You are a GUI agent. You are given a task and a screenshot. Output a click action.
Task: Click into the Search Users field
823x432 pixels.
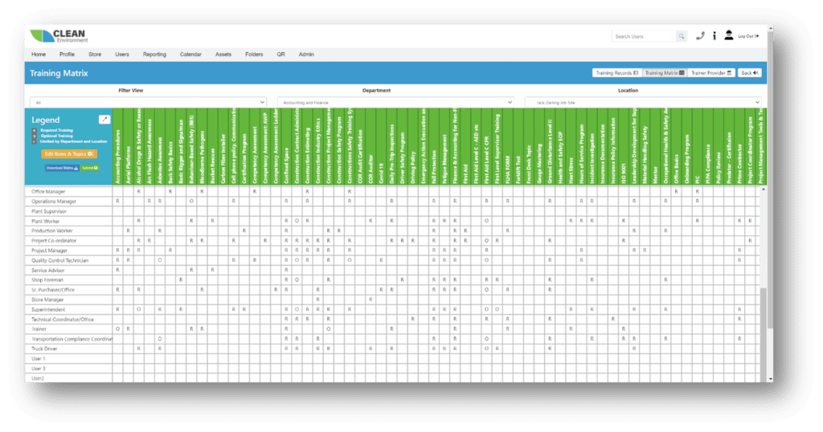pyautogui.click(x=643, y=36)
